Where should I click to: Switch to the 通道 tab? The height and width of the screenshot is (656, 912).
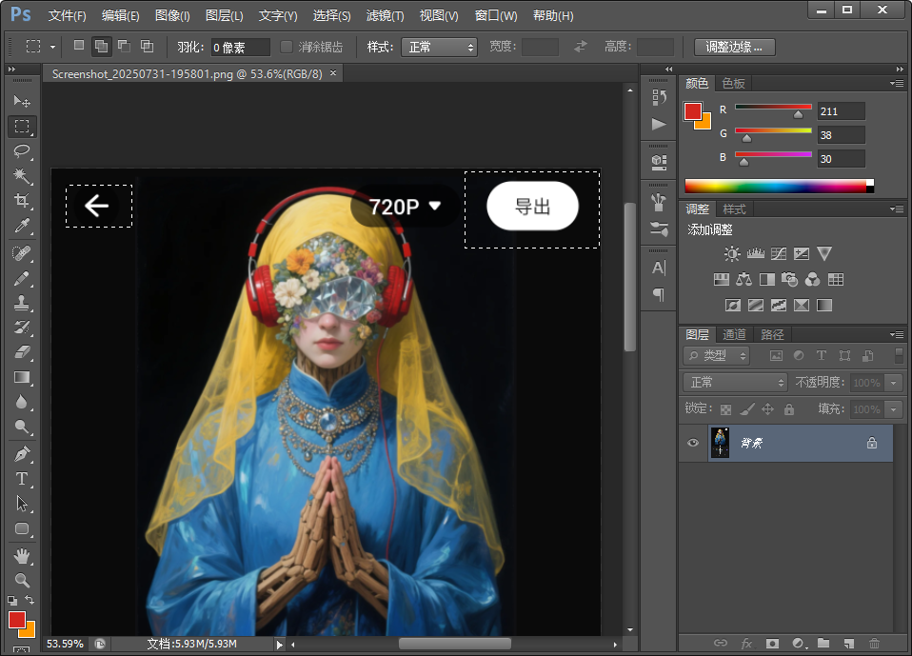734,334
